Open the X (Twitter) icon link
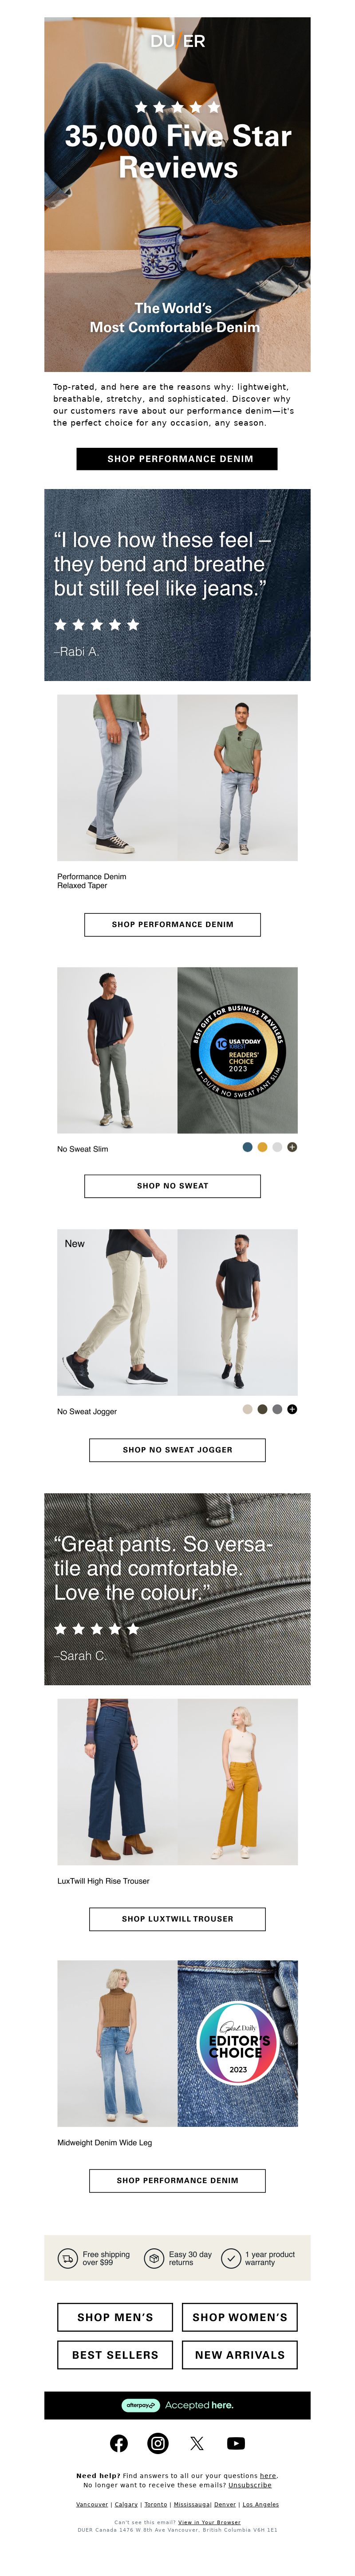355x2576 pixels. coord(197,2443)
